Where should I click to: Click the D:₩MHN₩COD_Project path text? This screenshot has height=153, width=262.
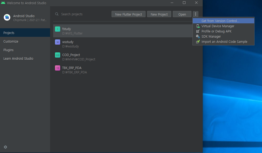79,59
